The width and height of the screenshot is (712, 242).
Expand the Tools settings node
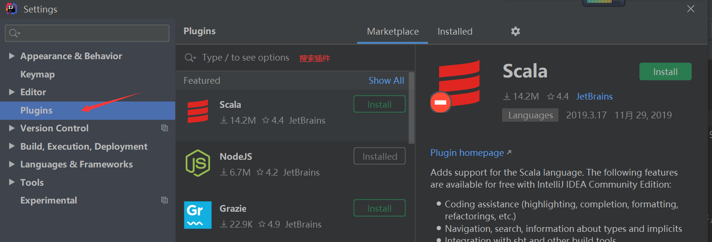pos(12,182)
